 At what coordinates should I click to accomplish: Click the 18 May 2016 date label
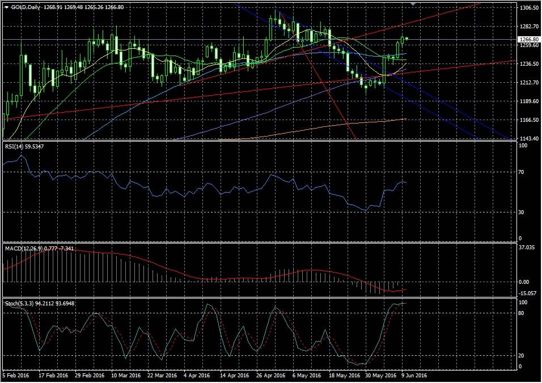tap(344, 376)
